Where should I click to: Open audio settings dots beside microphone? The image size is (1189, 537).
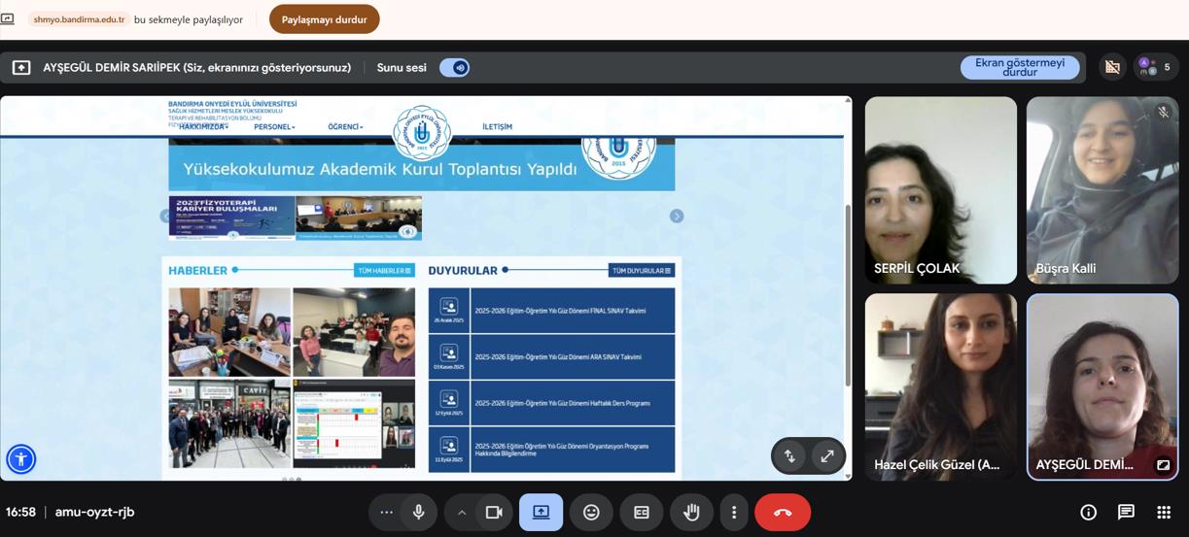pos(387,513)
